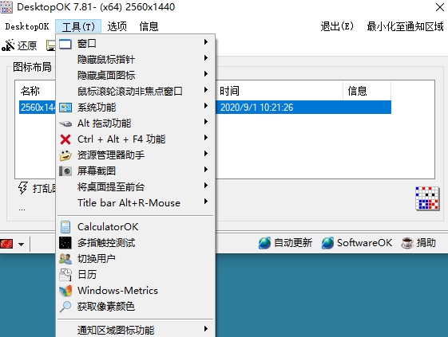This screenshot has width=448, height=337.
Task: Click the Switch User (切换用户) people icon
Action: pyautogui.click(x=65, y=259)
